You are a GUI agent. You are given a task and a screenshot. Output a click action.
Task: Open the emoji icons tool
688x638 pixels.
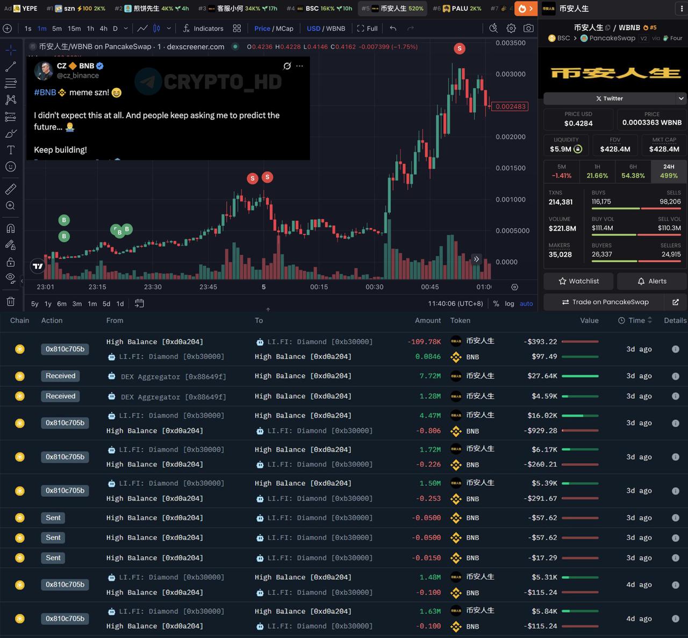11,167
